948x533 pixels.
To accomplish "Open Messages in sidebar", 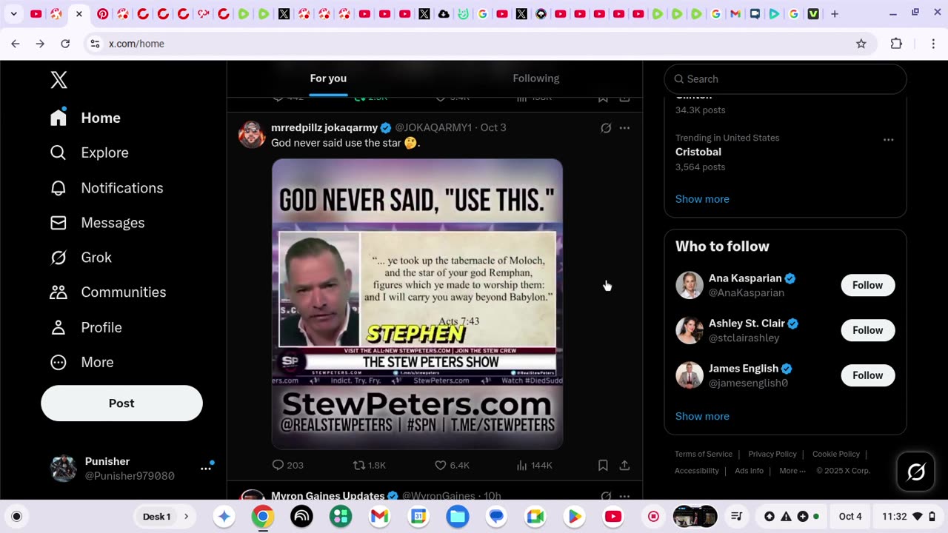I will click(x=97, y=223).
